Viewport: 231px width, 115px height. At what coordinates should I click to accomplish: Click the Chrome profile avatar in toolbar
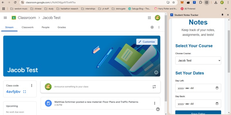click(x=222, y=2)
